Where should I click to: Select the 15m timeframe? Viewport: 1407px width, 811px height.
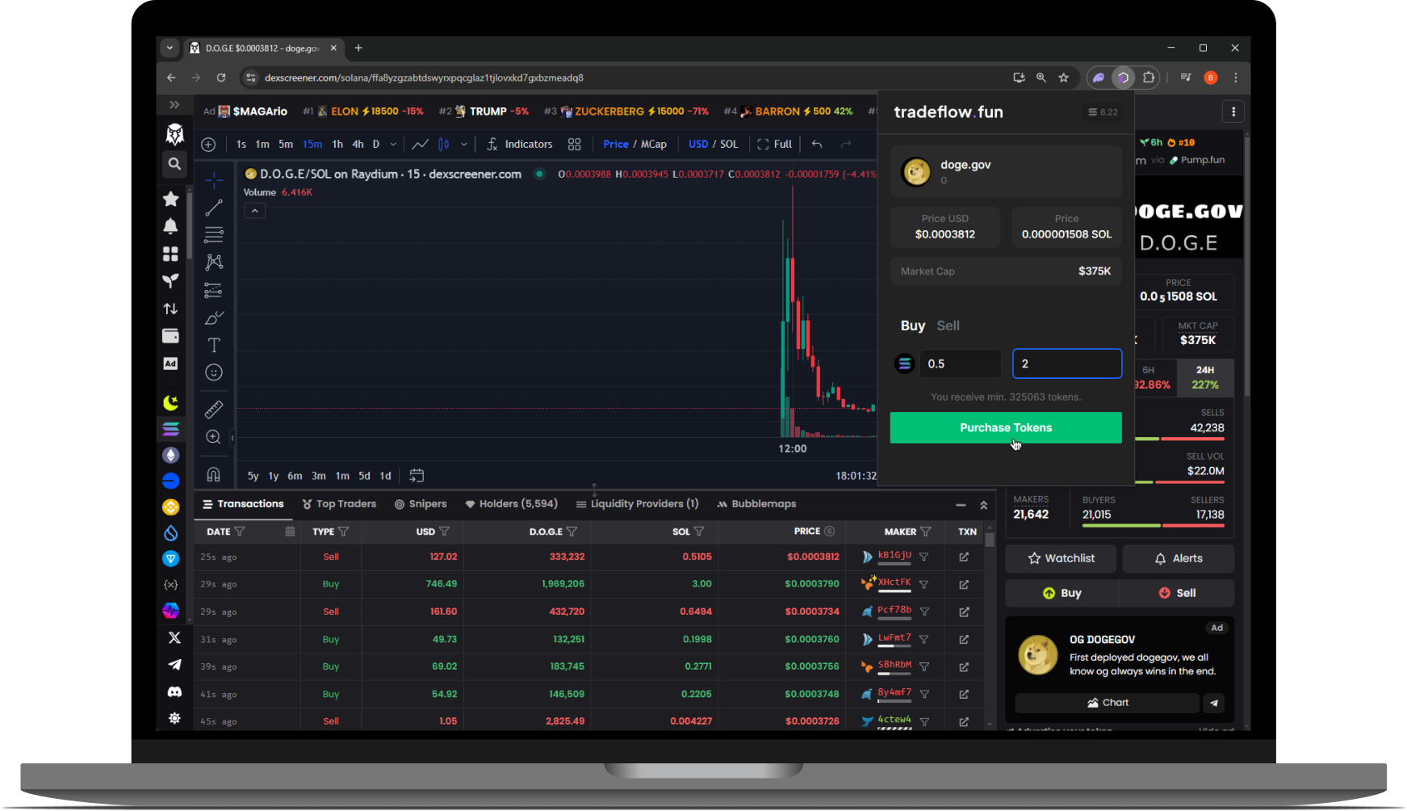click(312, 144)
